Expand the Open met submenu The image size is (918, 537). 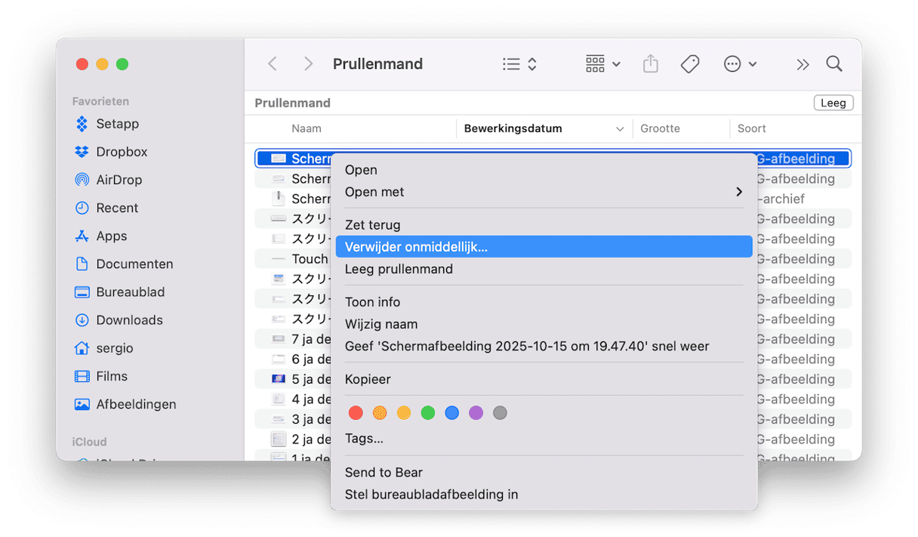coord(544,192)
